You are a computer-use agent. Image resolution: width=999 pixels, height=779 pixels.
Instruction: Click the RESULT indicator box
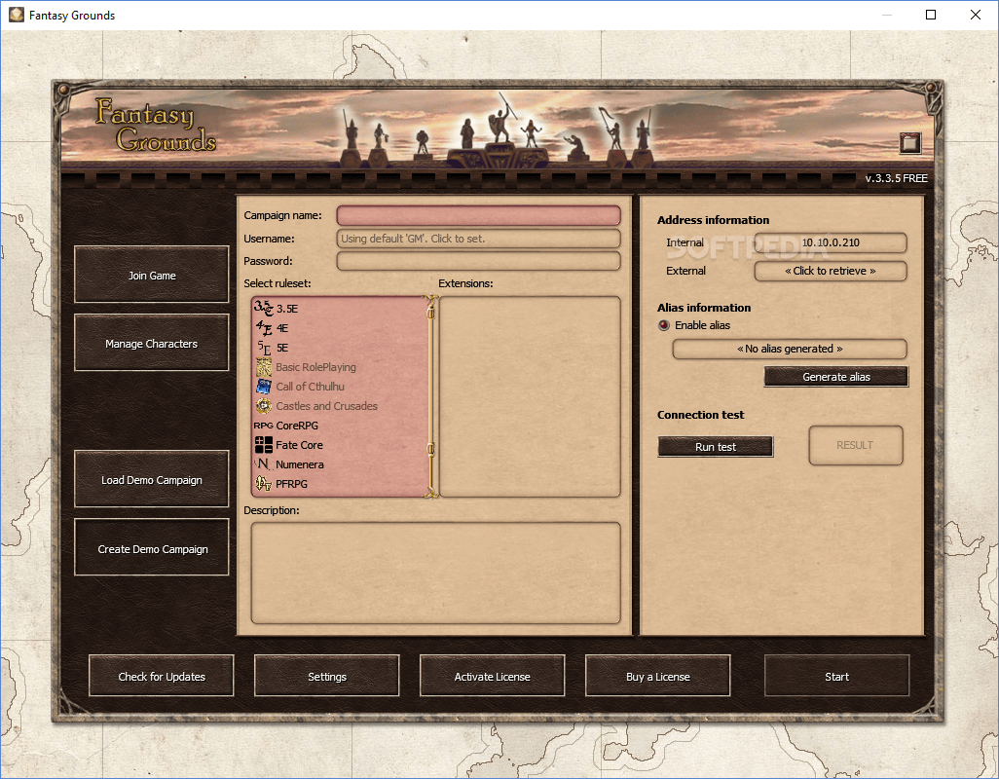(x=856, y=445)
